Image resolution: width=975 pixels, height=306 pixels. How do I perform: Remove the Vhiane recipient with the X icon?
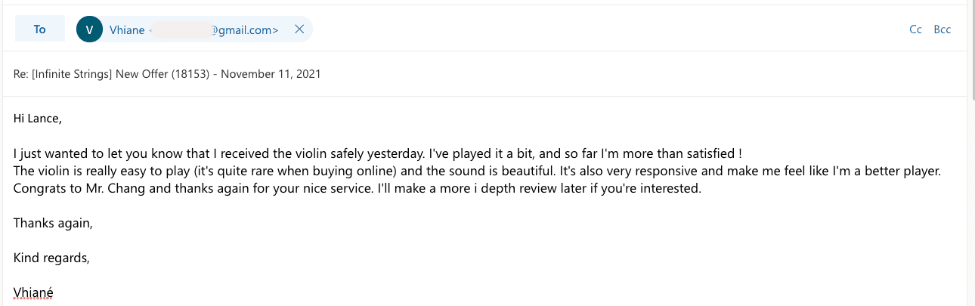click(299, 29)
